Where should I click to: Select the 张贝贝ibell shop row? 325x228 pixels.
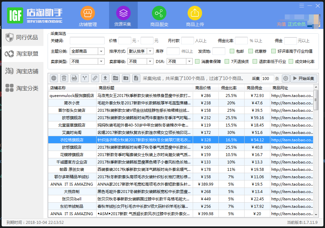pyautogui.click(x=181, y=199)
